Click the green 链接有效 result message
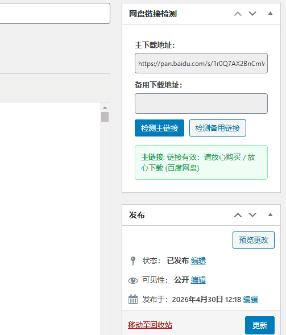 click(x=201, y=162)
